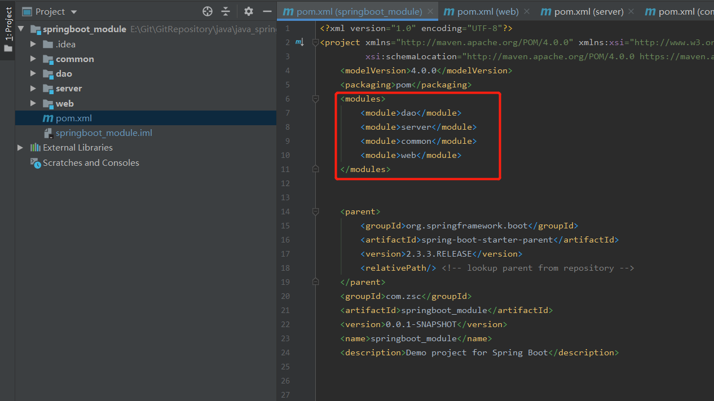The height and width of the screenshot is (401, 714).
Task: Click line number 12 in gutter
Action: coord(285,183)
